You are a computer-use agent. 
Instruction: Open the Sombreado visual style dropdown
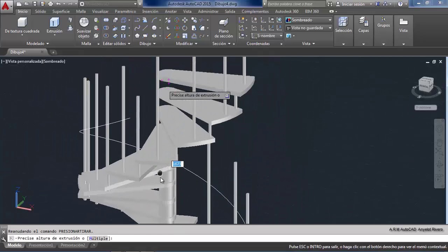coord(308,20)
